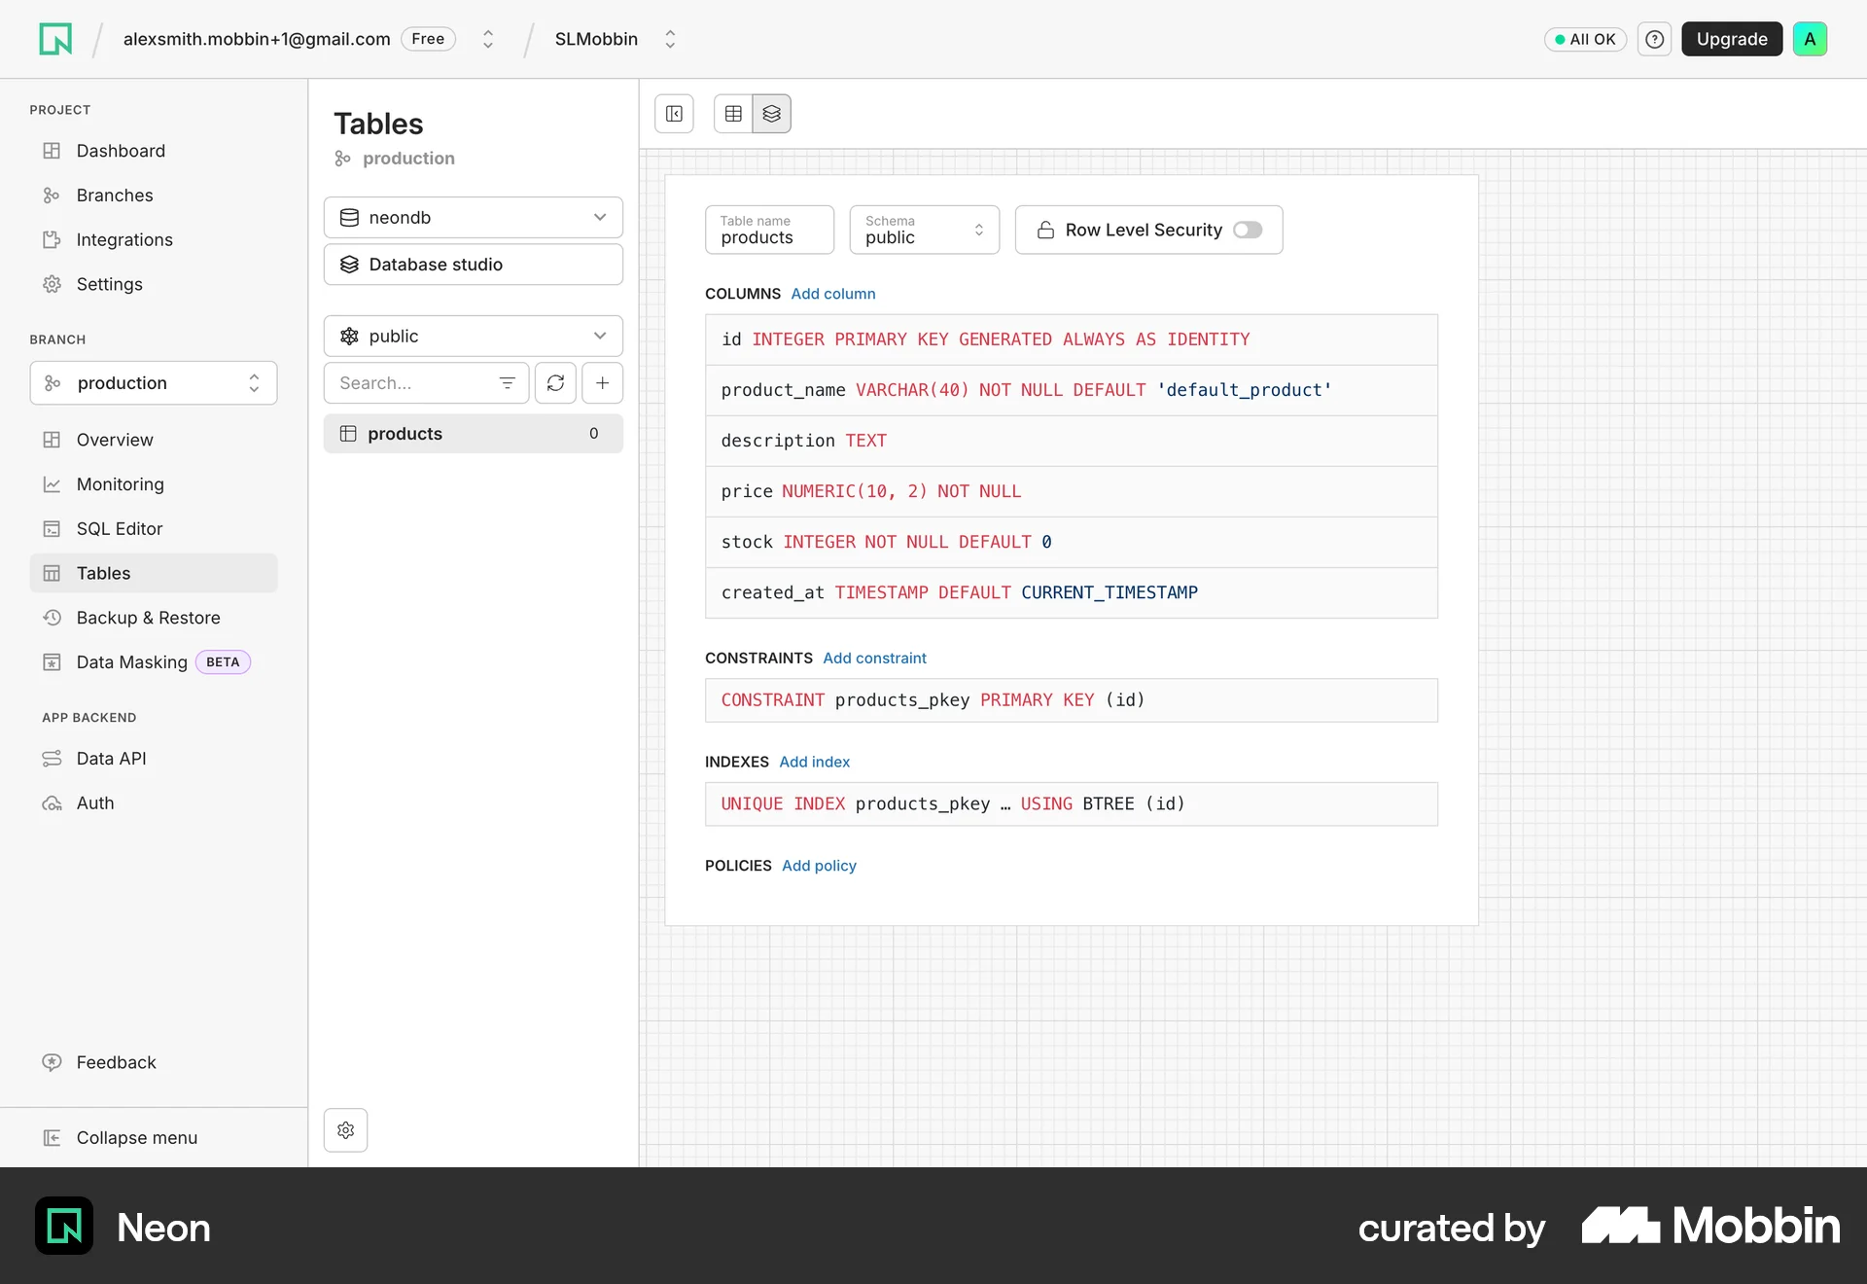Click the product_name column row
The width and height of the screenshot is (1867, 1284).
[1071, 390]
